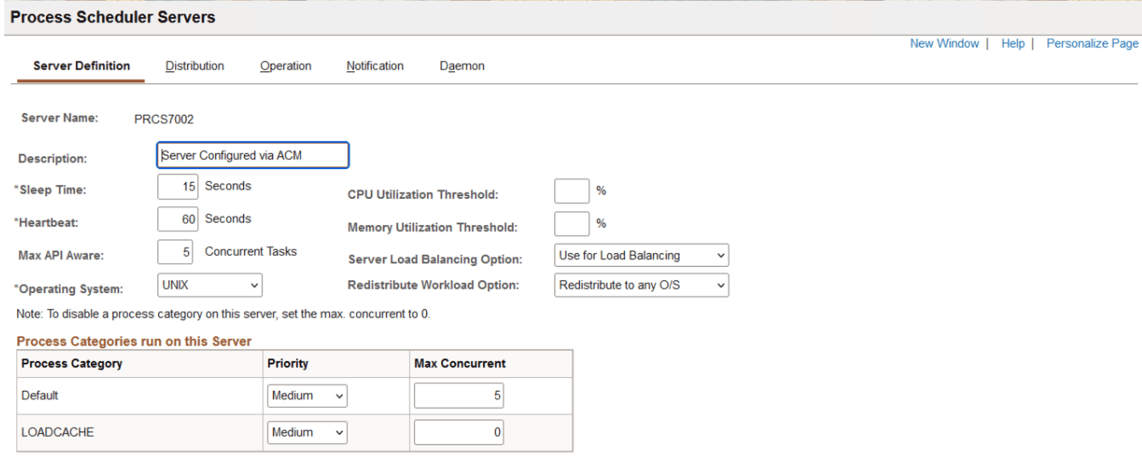The height and width of the screenshot is (463, 1142).
Task: Click Max Concurrent field for LOADCACHE
Action: [459, 432]
